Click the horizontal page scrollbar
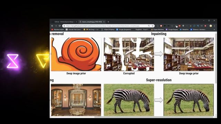The height and width of the screenshot is (124, 221). pyautogui.click(x=154, y=117)
